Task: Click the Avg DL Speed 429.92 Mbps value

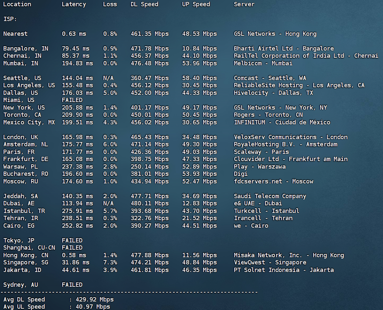Action: (95, 300)
